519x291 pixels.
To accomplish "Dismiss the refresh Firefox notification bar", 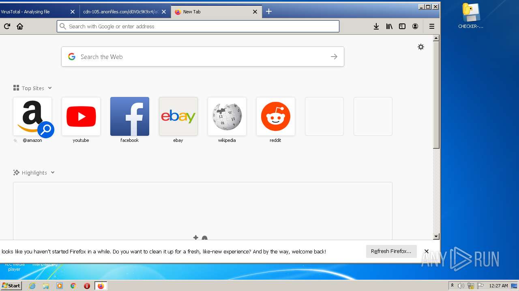I will 427,251.
